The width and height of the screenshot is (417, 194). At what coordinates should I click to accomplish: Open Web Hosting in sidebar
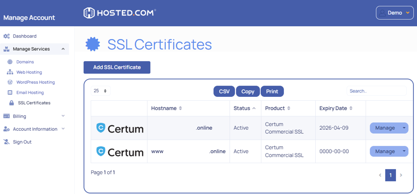click(x=29, y=72)
